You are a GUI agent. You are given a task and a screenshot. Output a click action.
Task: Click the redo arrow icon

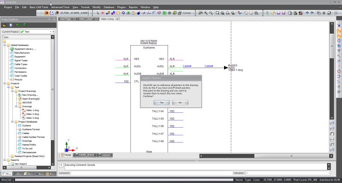click(312, 13)
